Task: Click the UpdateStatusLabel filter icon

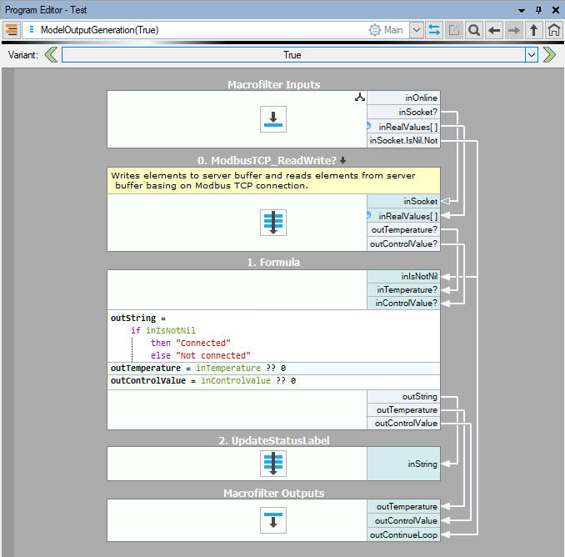Action: click(x=273, y=464)
